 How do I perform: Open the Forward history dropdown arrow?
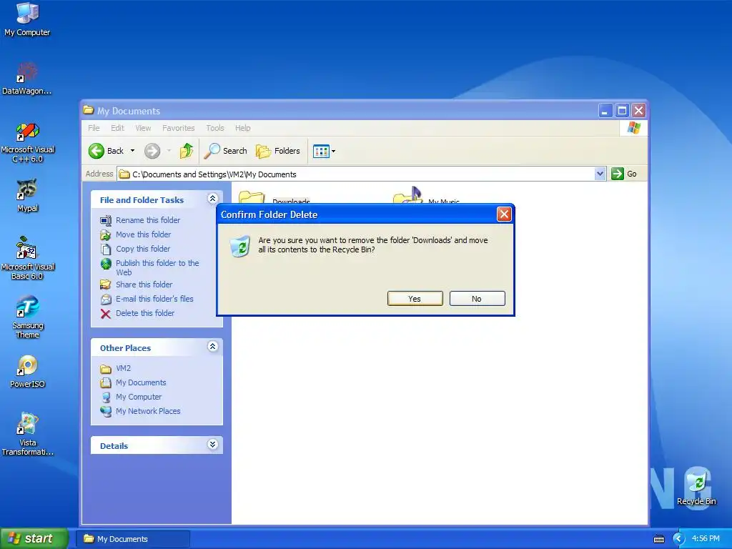(169, 151)
